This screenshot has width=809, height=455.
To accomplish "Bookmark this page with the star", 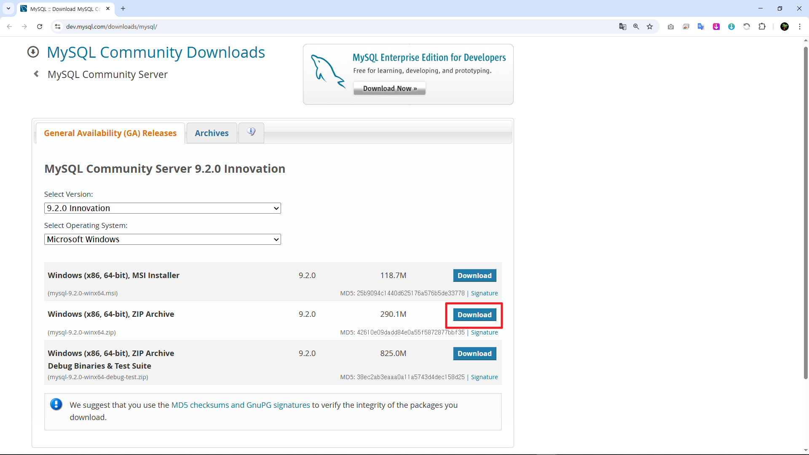I will point(650,27).
